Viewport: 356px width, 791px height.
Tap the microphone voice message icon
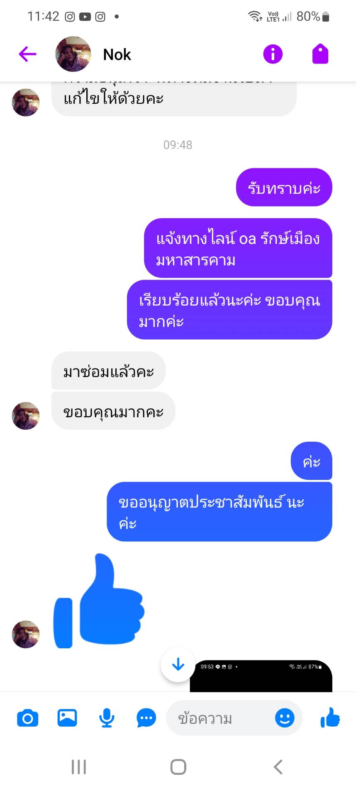pyautogui.click(x=107, y=718)
